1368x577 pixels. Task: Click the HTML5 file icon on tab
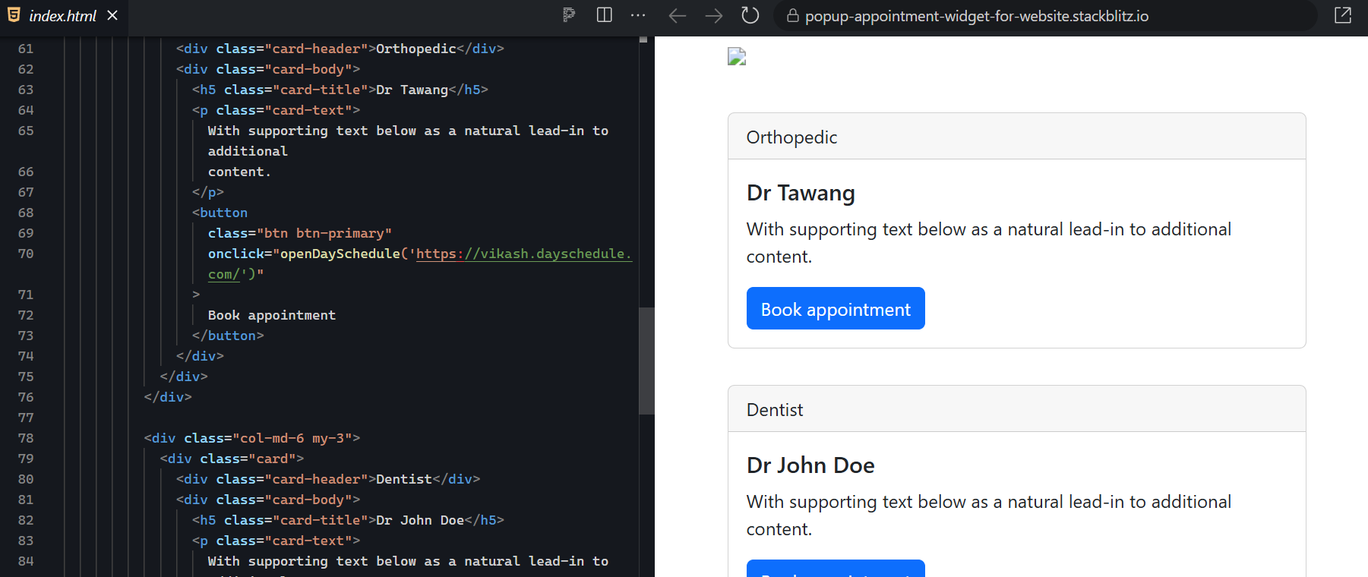14,15
